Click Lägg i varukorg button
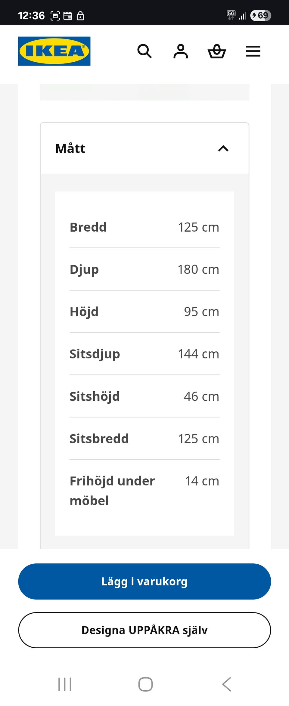The image size is (289, 706). 144,581
